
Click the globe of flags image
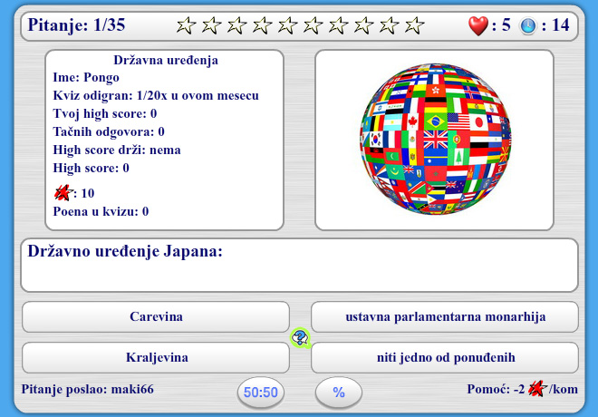[435, 139]
